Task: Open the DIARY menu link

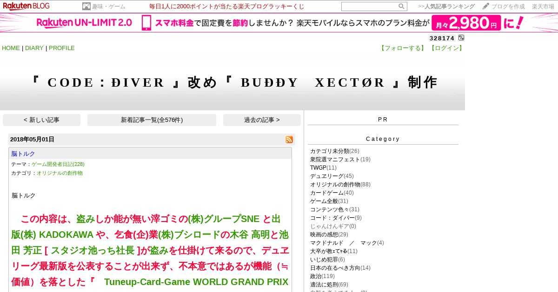Action: 34,48
